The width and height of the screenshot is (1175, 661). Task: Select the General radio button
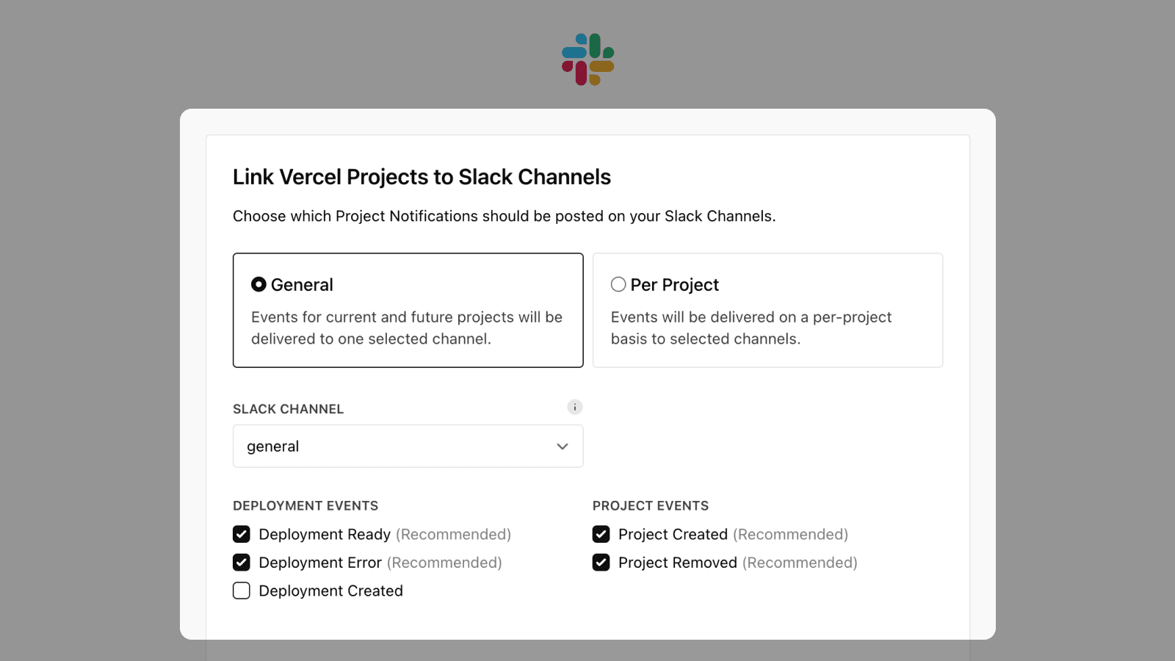[258, 284]
